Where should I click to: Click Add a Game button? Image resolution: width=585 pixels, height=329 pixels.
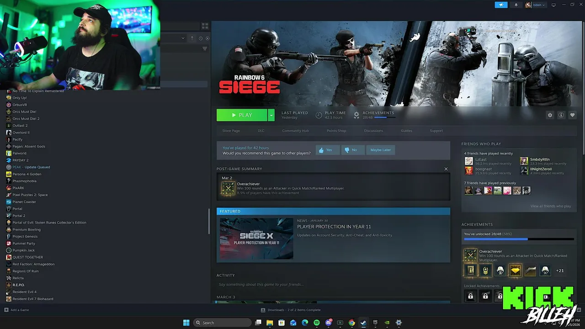pos(16,310)
